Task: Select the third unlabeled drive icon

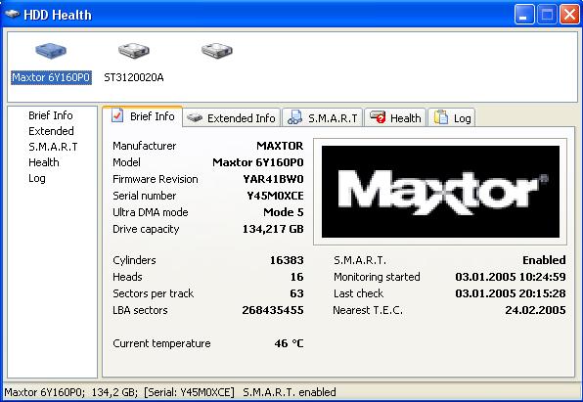Action: (x=217, y=51)
